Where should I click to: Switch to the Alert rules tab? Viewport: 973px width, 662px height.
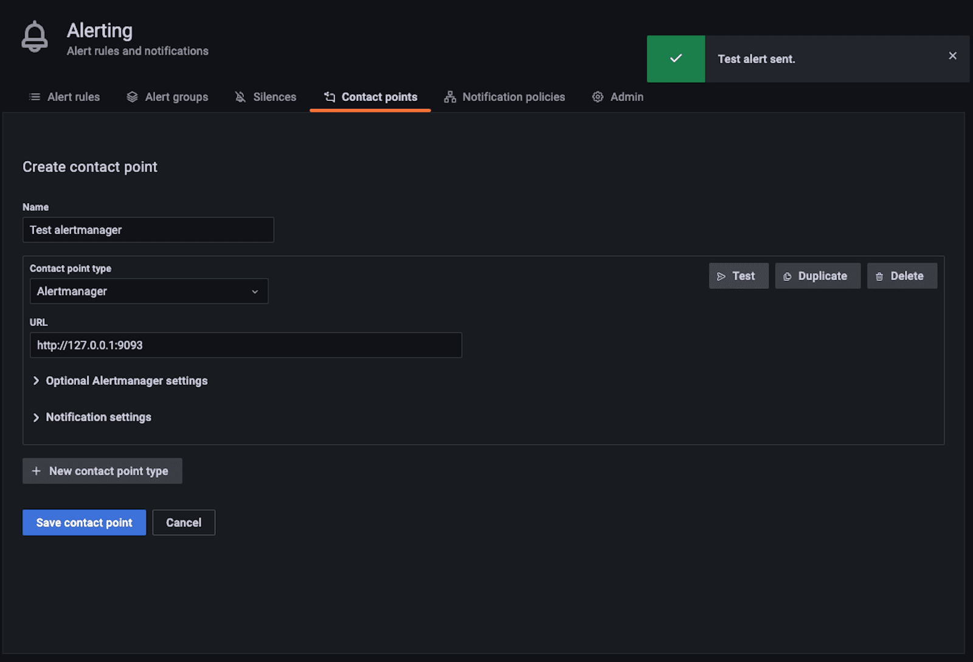73,97
